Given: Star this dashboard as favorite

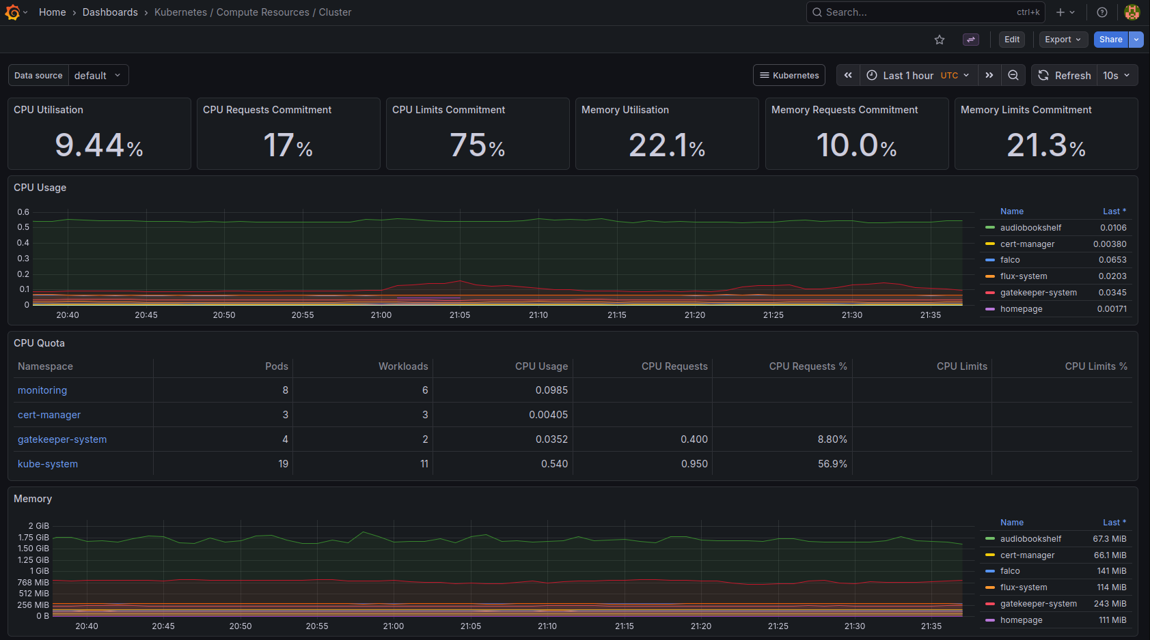Looking at the screenshot, I should pyautogui.click(x=940, y=40).
